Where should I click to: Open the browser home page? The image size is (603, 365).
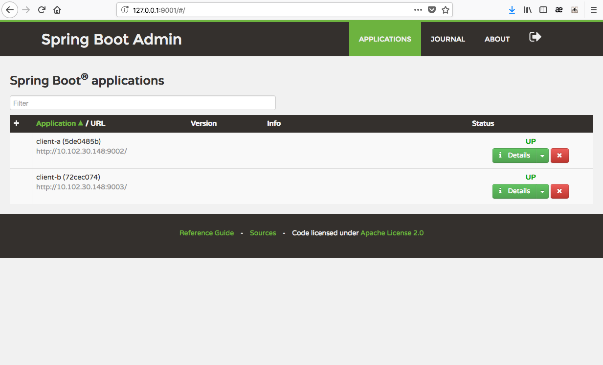(x=57, y=10)
